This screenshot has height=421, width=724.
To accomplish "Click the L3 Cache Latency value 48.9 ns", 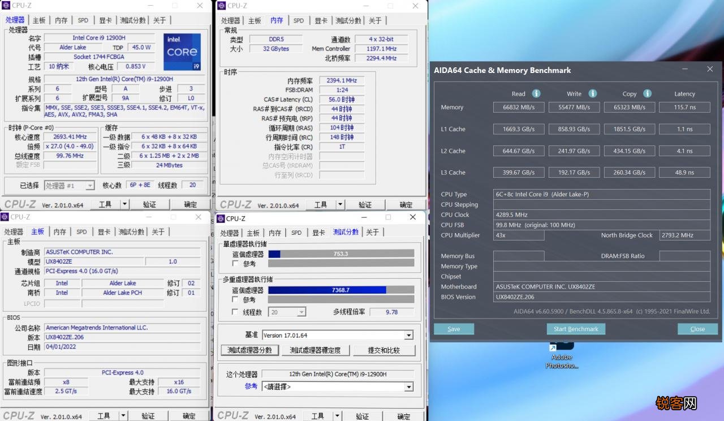I will [x=684, y=173].
